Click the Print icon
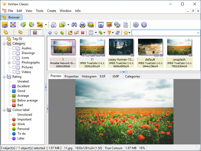Screen dimensions: 201x151 tap(83, 25)
